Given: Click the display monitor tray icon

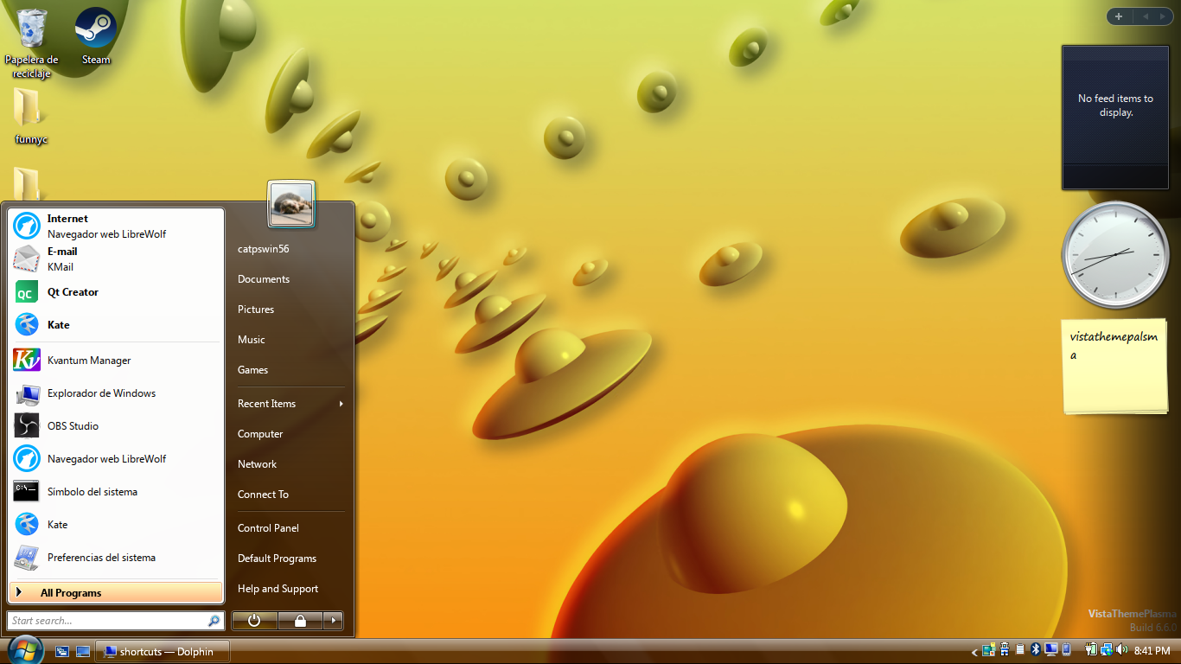Looking at the screenshot, I should tap(1051, 649).
